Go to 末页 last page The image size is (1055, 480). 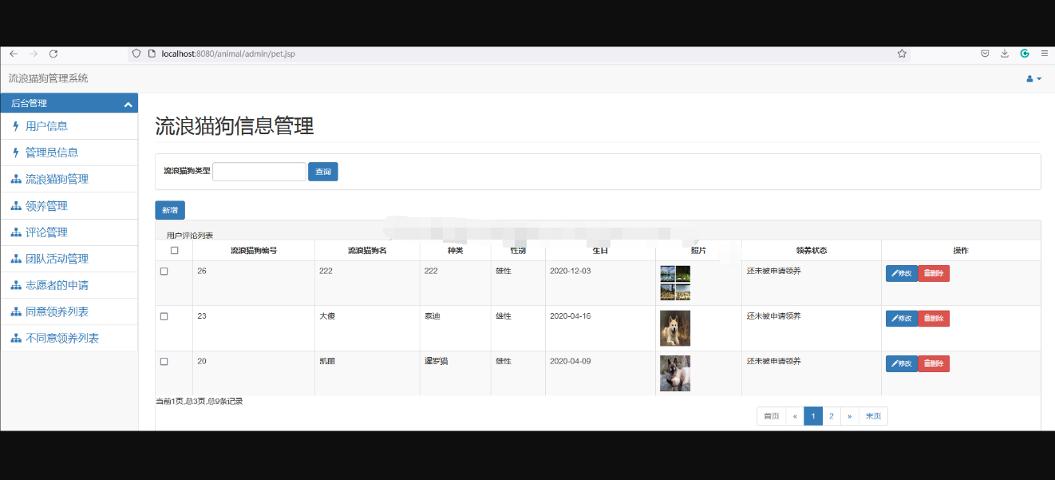[x=873, y=416]
